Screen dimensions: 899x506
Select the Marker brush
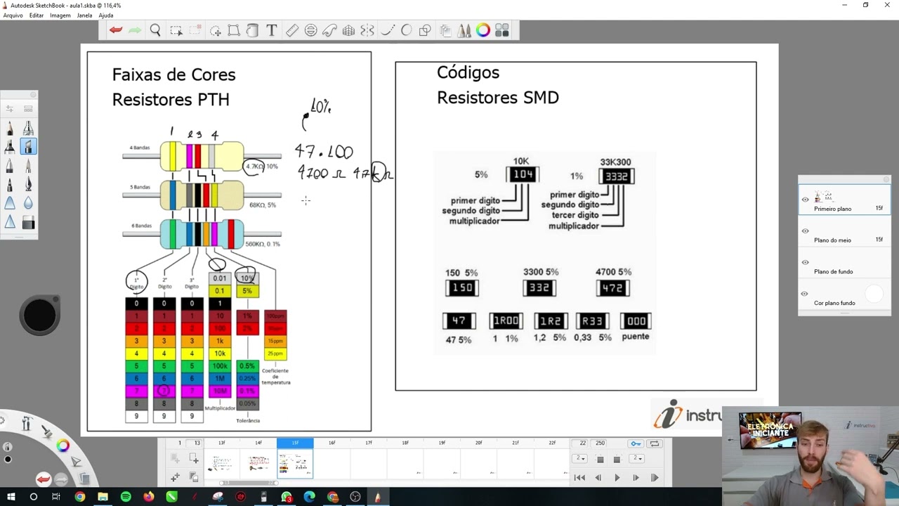point(10,146)
